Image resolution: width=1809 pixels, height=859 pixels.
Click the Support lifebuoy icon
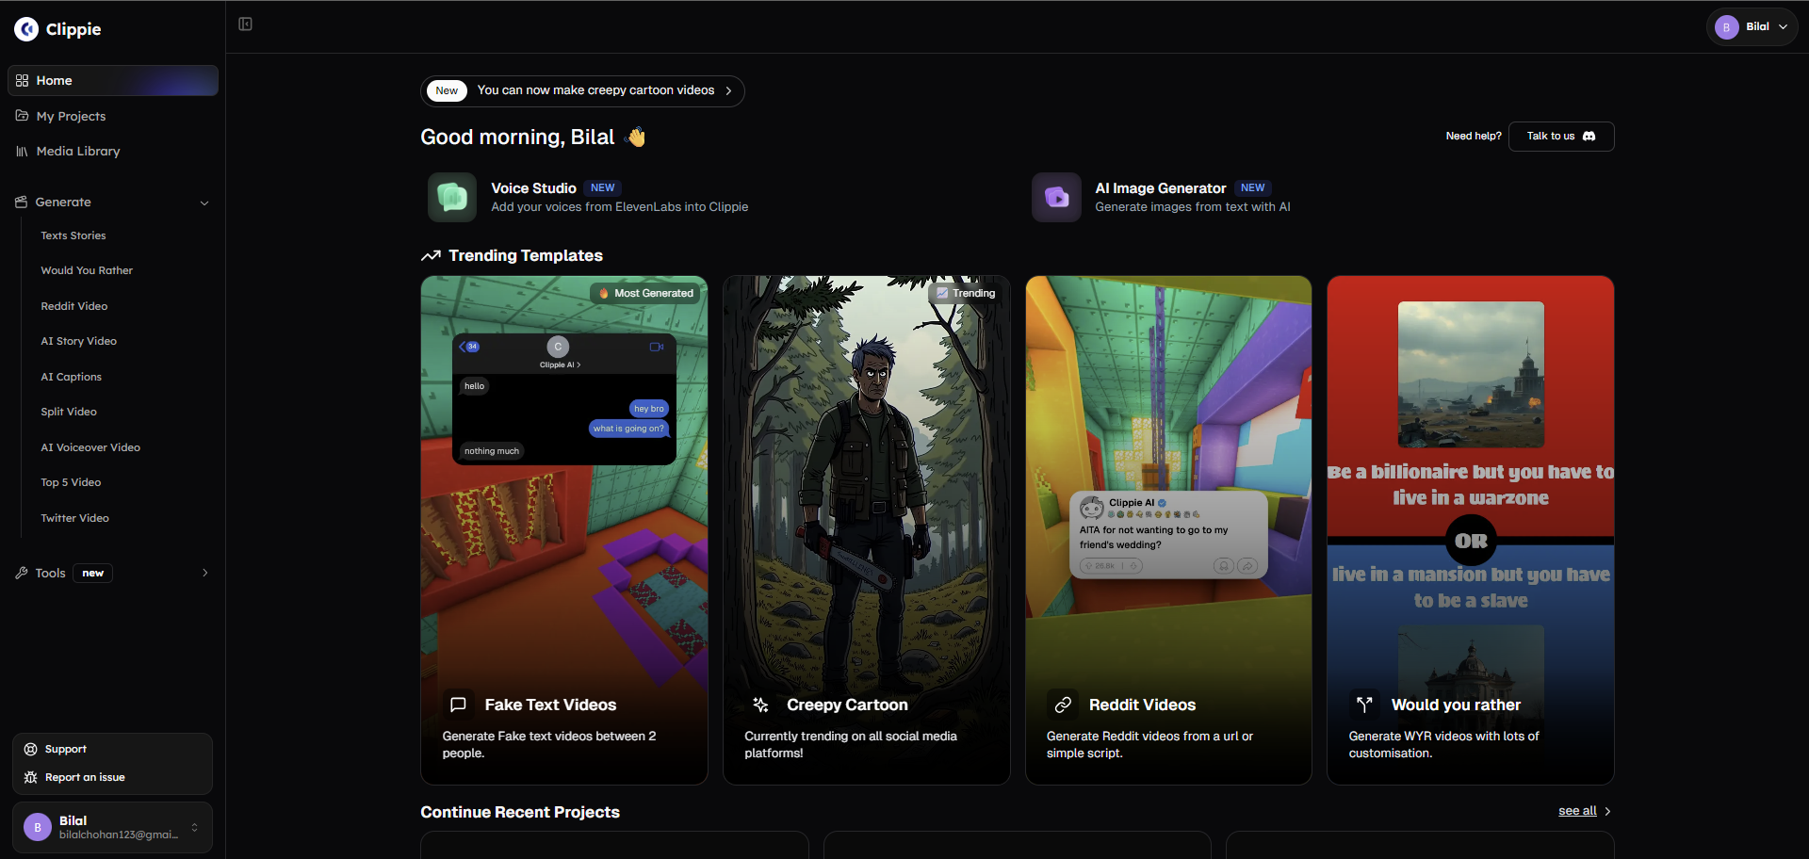pyautogui.click(x=30, y=749)
